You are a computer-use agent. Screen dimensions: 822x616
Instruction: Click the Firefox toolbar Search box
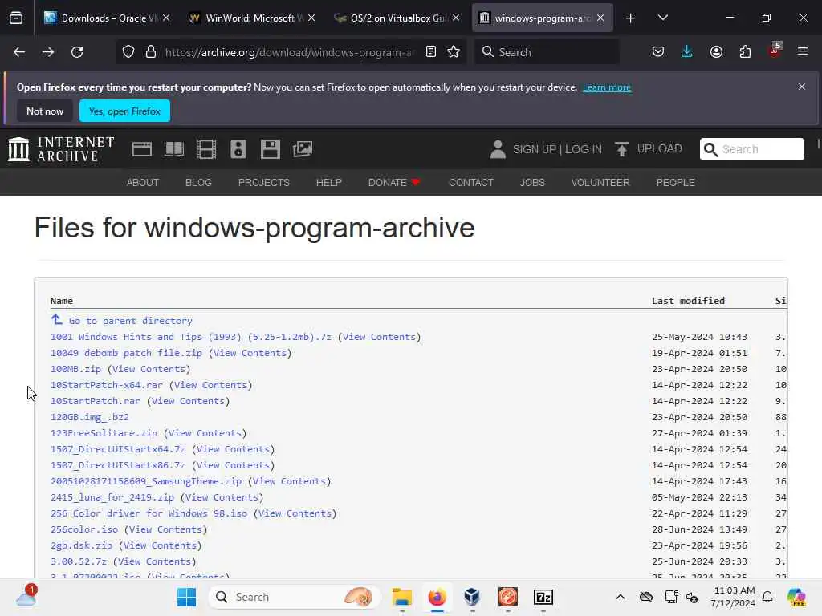click(547, 52)
